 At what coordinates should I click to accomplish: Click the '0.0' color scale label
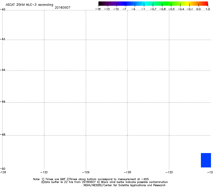tap(199, 9)
